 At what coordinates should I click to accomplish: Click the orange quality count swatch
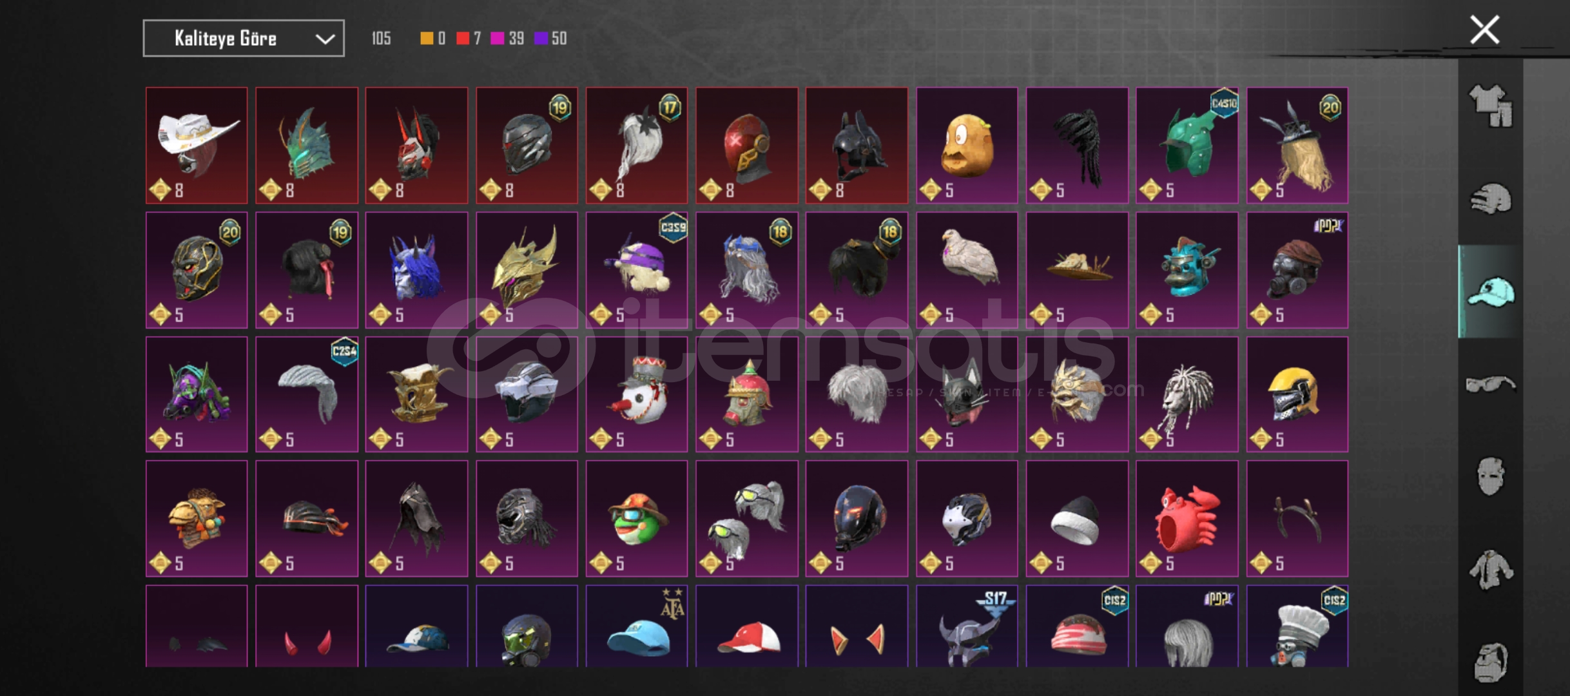[426, 39]
